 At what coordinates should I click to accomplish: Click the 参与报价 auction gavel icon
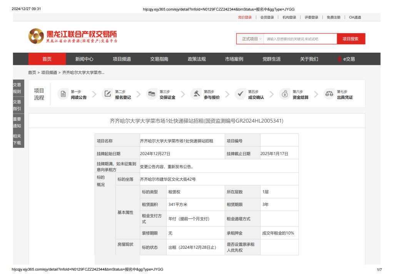tap(196, 94)
